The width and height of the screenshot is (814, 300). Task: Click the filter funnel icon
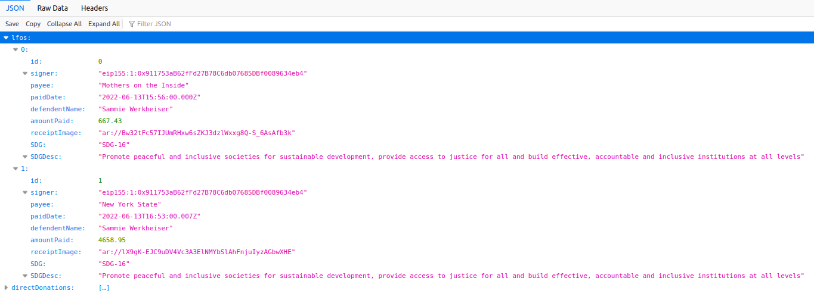131,24
